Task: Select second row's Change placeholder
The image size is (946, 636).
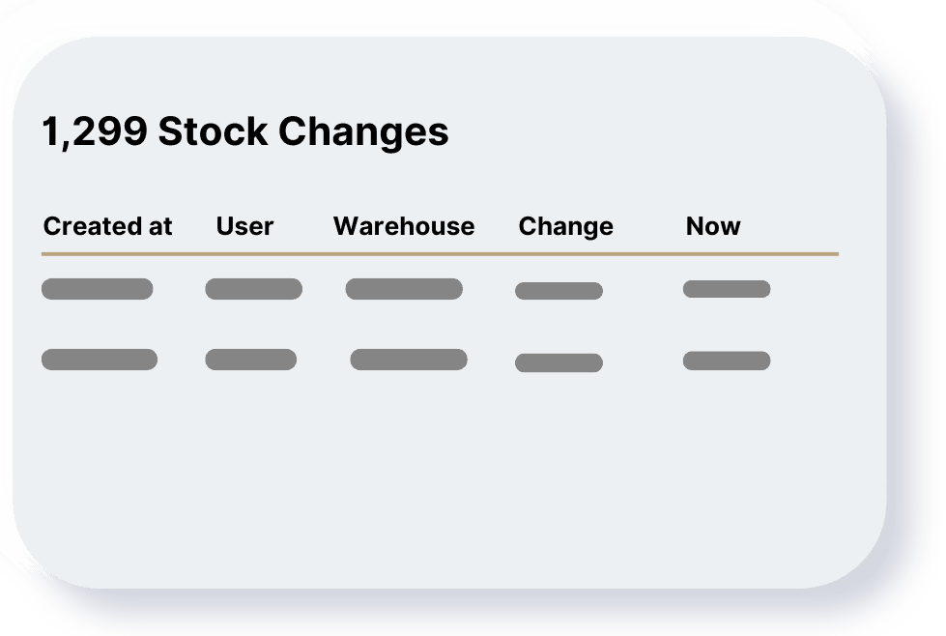Action: coord(559,362)
